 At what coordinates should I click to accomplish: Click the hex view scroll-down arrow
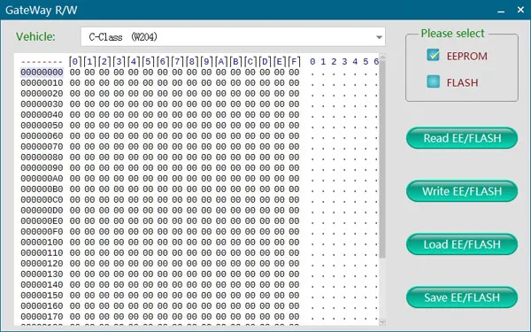click(x=382, y=321)
